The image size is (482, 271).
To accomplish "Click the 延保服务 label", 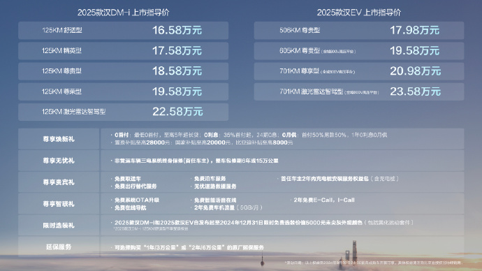I will point(59,247).
